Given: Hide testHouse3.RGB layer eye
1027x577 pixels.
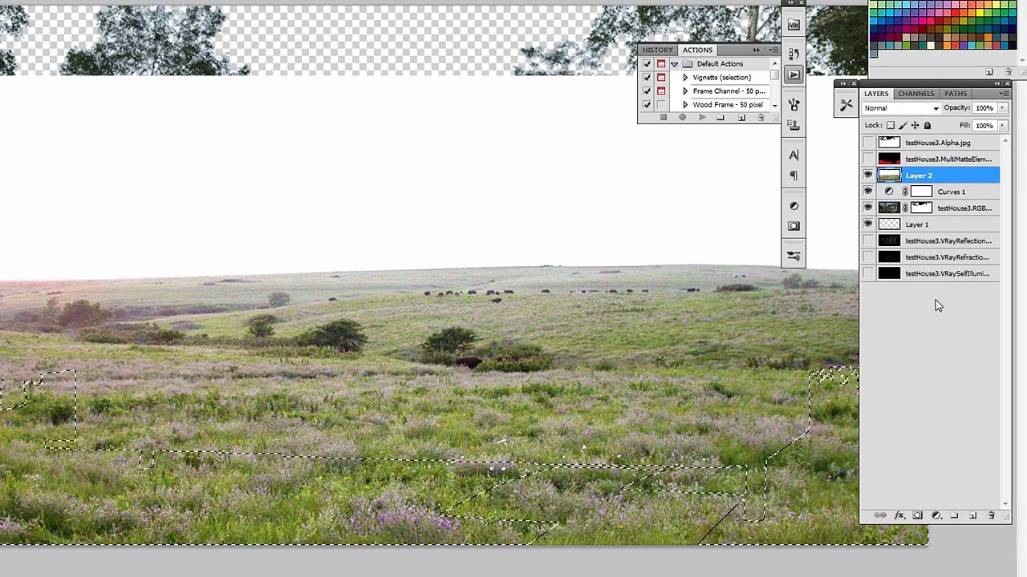Looking at the screenshot, I should coord(867,208).
